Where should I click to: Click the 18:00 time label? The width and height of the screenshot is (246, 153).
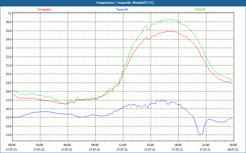click(x=178, y=145)
